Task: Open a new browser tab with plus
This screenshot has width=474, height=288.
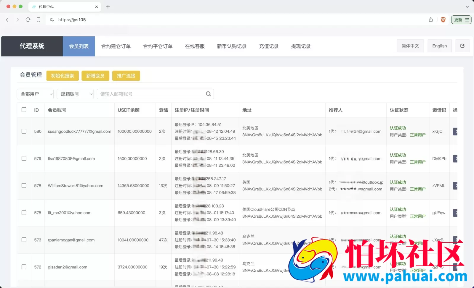Action: [x=108, y=7]
